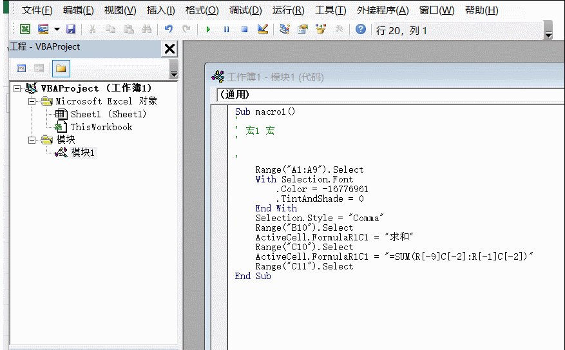Click the 行 20, 列 1 position indicator

tap(401, 30)
